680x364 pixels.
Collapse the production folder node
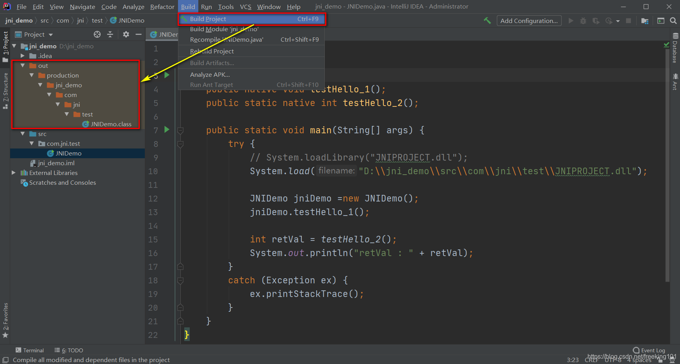click(x=32, y=75)
